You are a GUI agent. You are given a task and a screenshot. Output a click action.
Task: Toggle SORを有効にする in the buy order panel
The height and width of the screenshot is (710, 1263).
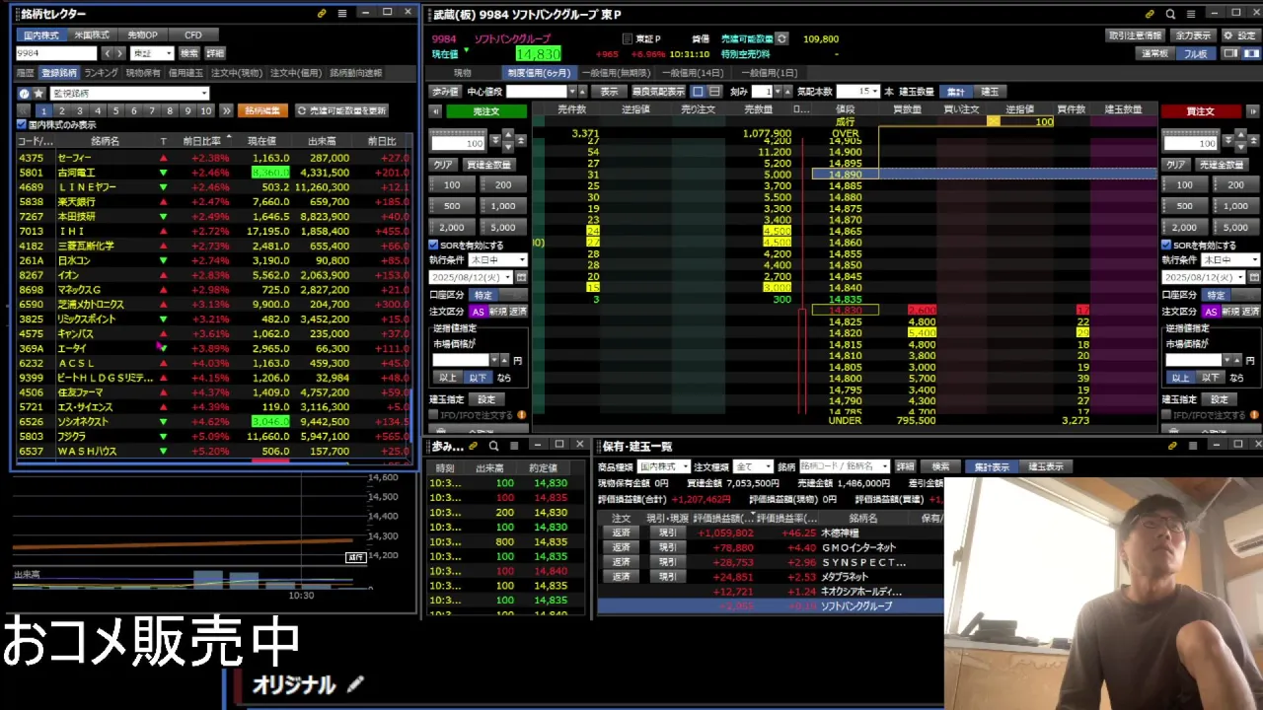coord(1166,245)
